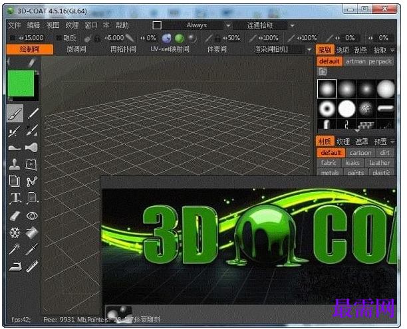Open the 视图 menu
Viewport: 407px width, 329px height.
tap(53, 25)
